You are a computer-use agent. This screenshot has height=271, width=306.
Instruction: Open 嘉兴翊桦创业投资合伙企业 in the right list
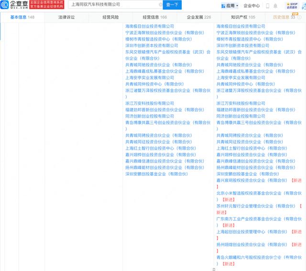[x=251, y=155]
